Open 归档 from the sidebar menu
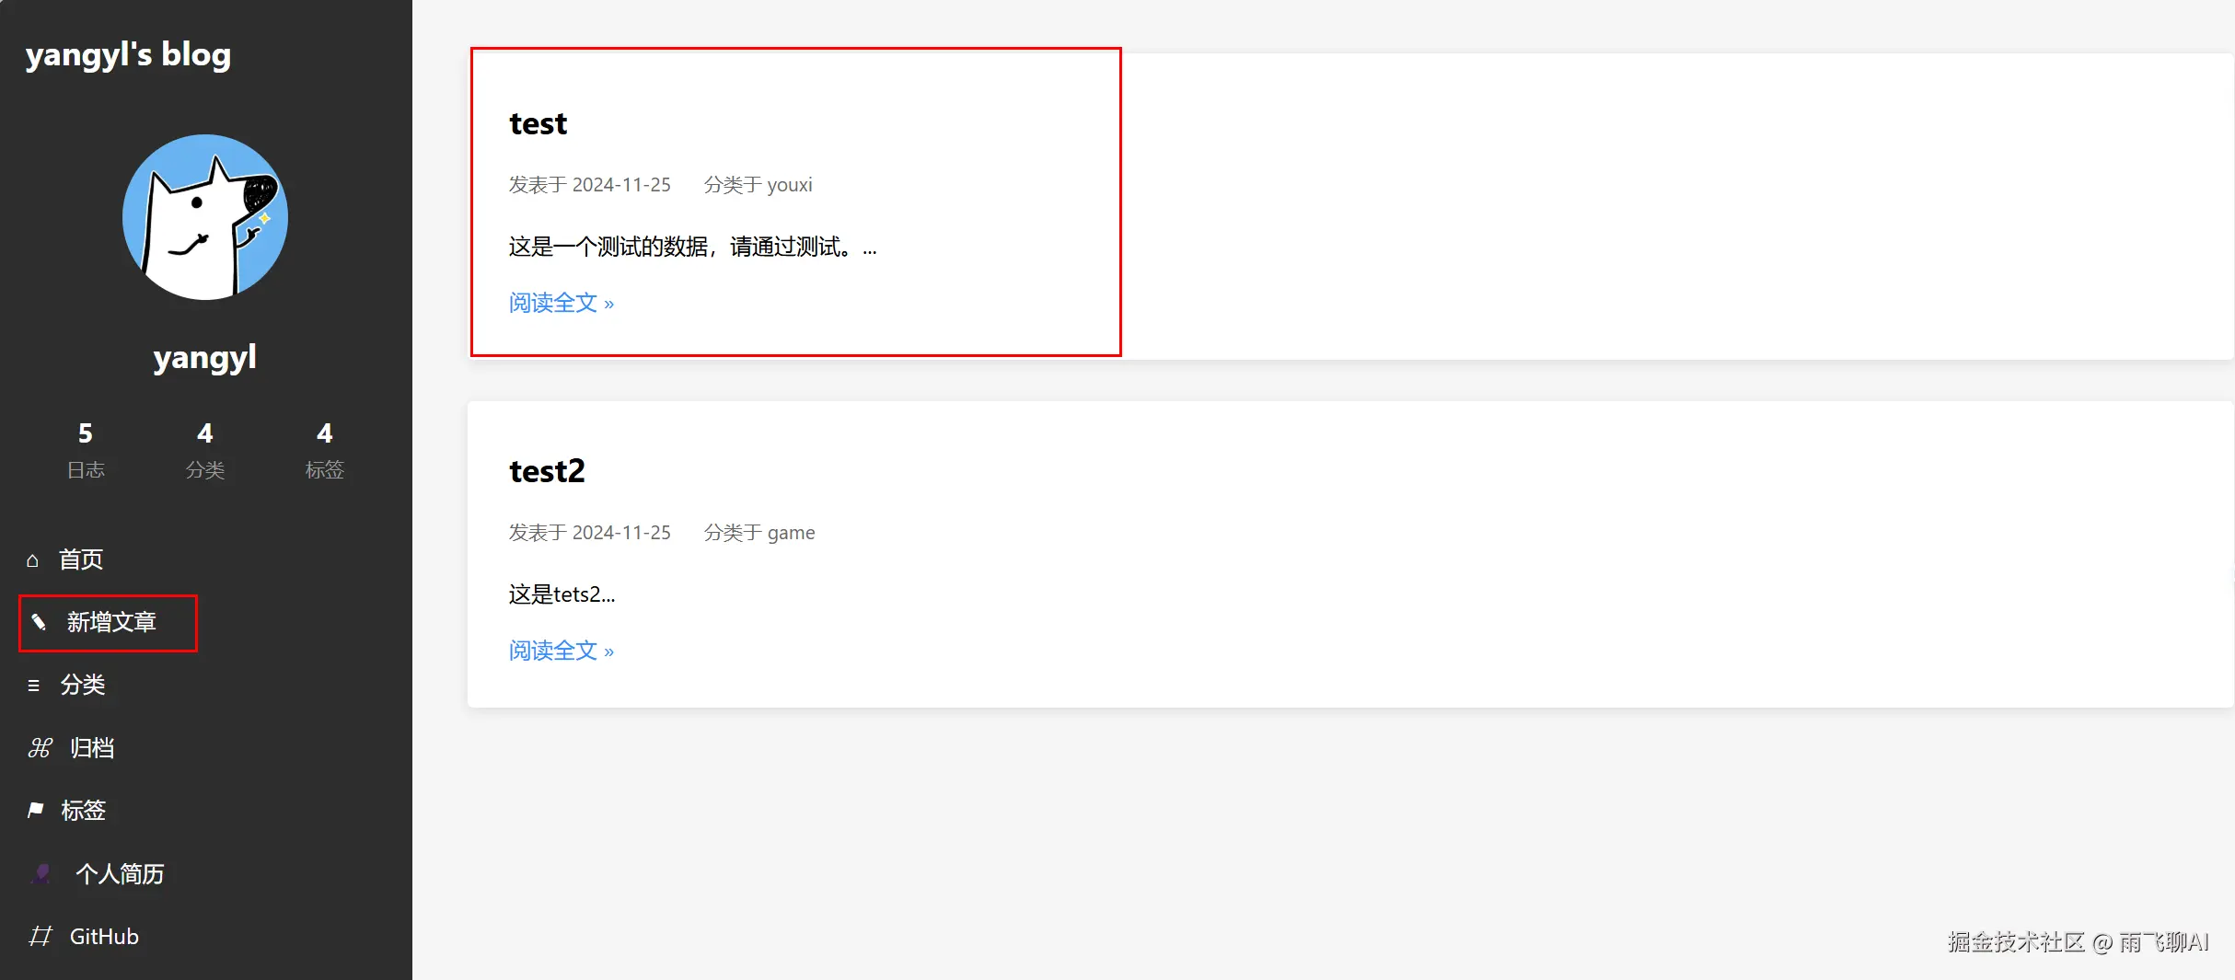2235x980 pixels. [92, 748]
